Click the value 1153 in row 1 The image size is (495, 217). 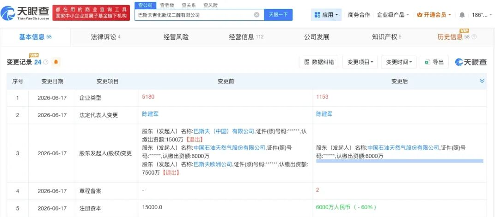pyautogui.click(x=322, y=97)
